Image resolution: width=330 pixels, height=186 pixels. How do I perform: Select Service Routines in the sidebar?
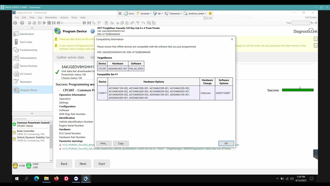28,66
